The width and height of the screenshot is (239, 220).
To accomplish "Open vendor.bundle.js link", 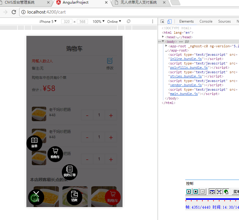I will (186, 85).
